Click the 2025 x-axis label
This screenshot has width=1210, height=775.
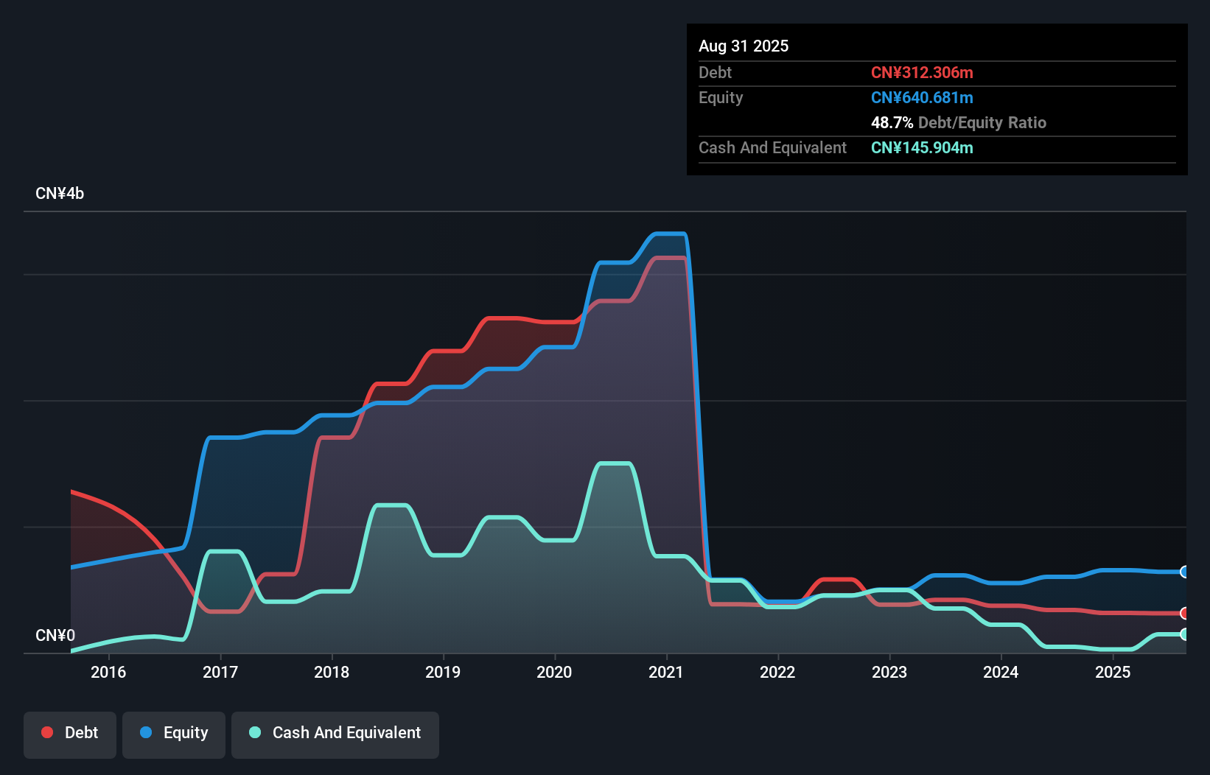click(x=1113, y=672)
